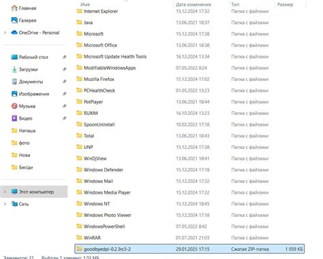Click the Видео video icon

(x=14, y=118)
